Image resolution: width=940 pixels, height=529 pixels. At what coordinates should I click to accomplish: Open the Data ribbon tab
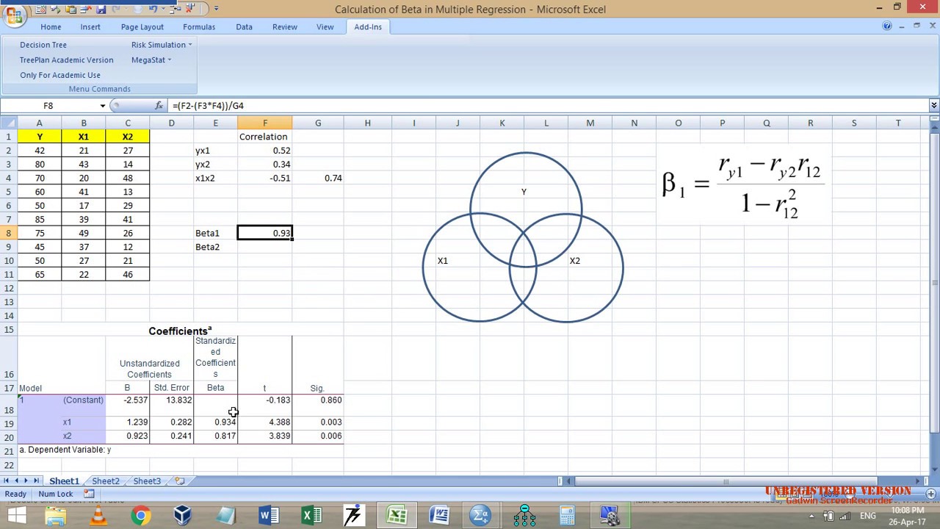[x=244, y=27]
